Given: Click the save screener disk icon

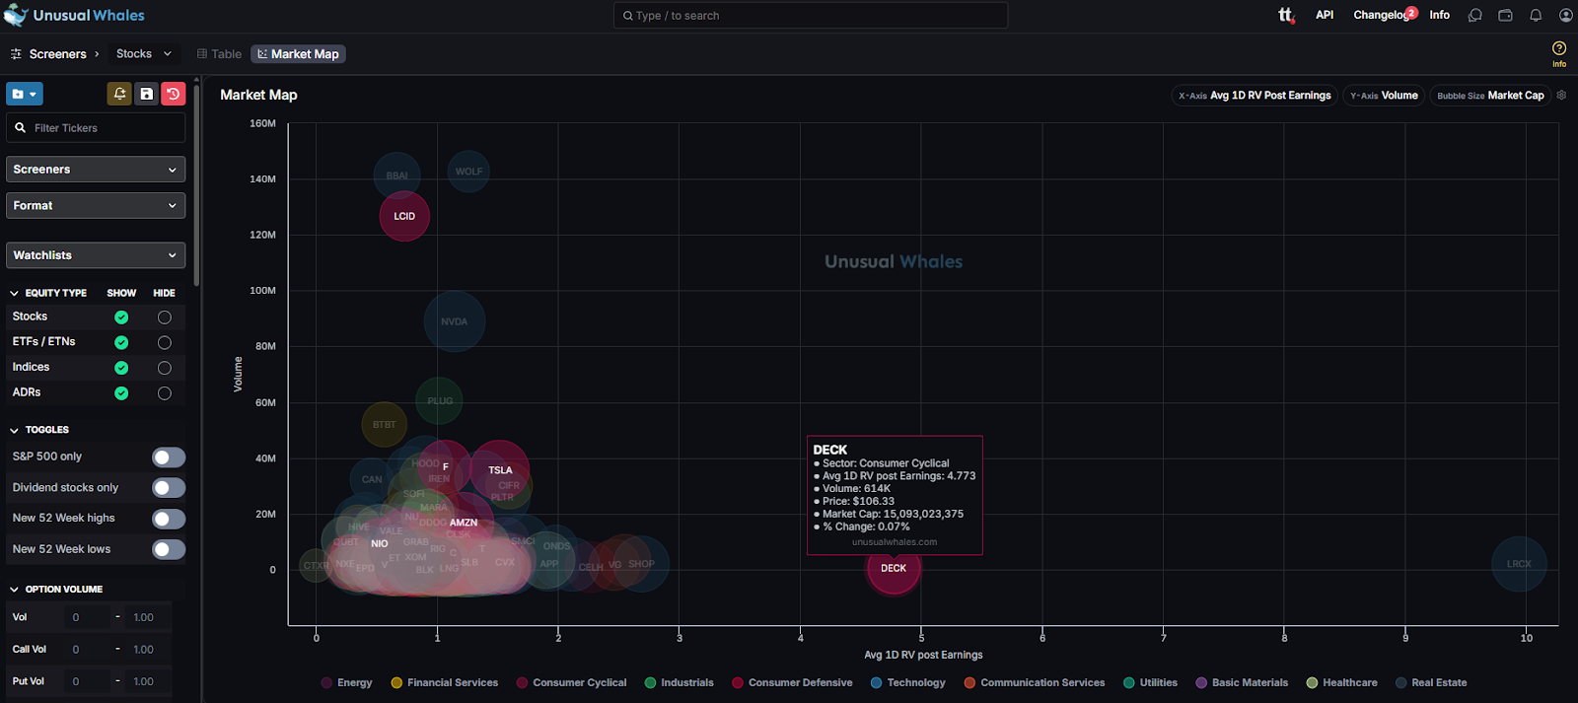Looking at the screenshot, I should [x=146, y=94].
